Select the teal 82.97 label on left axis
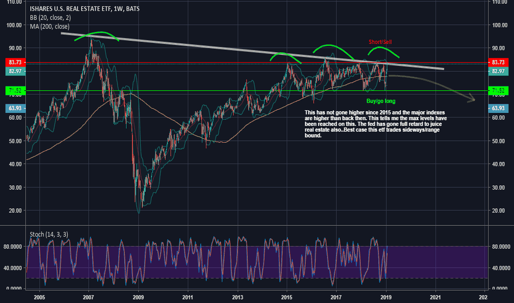This screenshot has height=303, width=514. point(15,71)
